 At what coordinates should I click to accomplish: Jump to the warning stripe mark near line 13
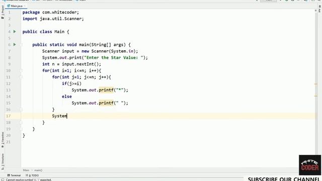(316, 84)
